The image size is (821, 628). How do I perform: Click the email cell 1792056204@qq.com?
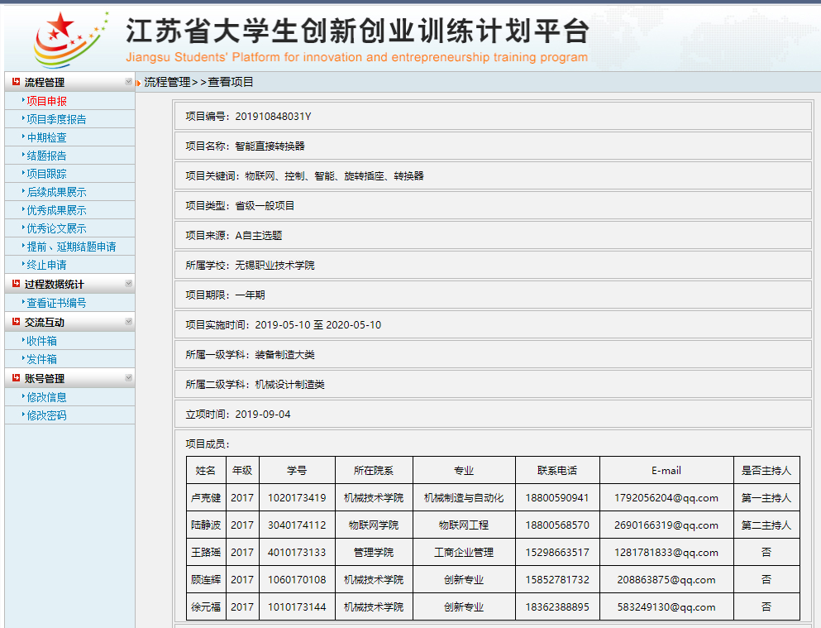[x=666, y=498]
